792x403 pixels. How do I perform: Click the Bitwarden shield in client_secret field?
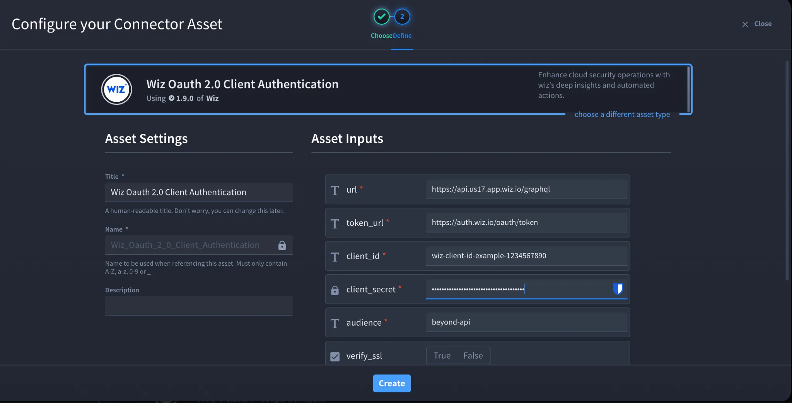coord(618,289)
